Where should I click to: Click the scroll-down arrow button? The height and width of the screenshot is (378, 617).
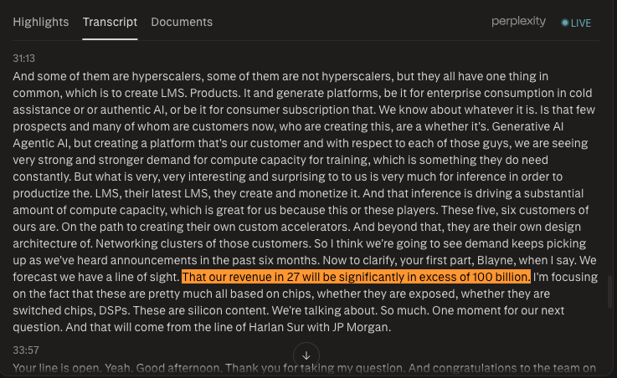pos(306,355)
